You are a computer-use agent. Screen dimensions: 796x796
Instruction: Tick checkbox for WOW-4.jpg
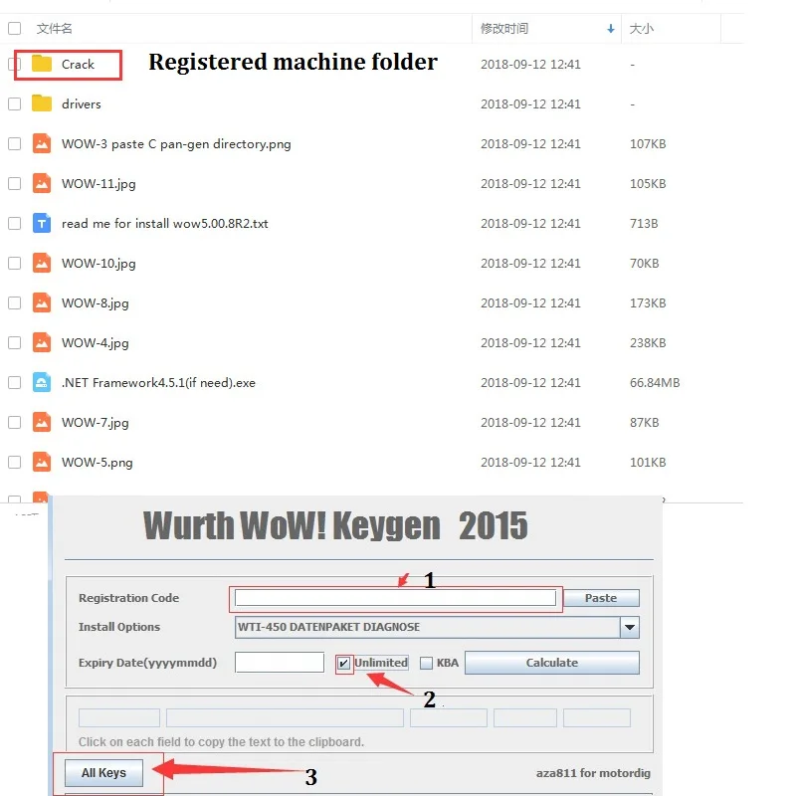(x=15, y=342)
